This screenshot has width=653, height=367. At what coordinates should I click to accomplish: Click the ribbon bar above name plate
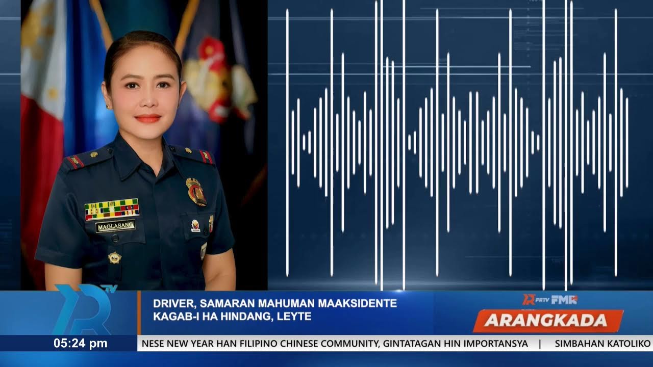(x=112, y=209)
